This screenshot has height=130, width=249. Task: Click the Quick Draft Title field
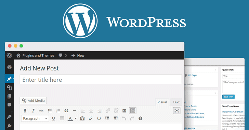coord(233,76)
